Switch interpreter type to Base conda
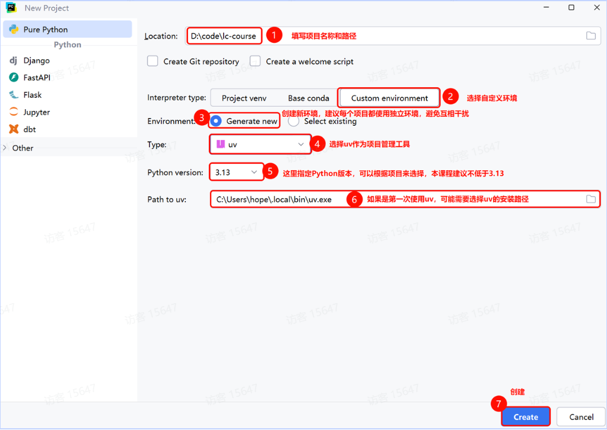The height and width of the screenshot is (430, 607). pyautogui.click(x=309, y=98)
